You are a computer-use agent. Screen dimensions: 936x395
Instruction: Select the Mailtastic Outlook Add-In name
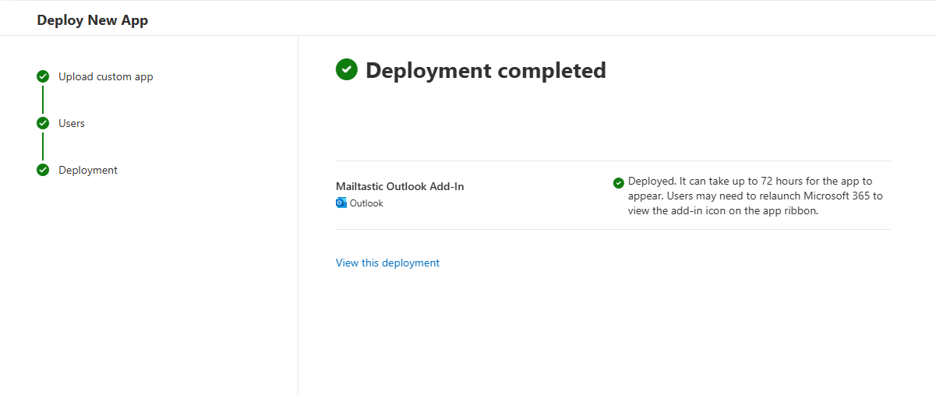[x=400, y=186]
